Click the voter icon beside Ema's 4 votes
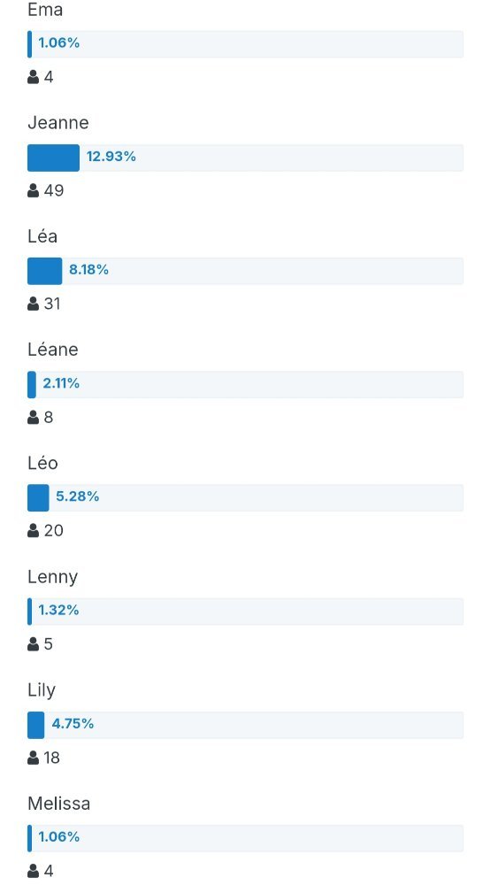 coord(34,77)
